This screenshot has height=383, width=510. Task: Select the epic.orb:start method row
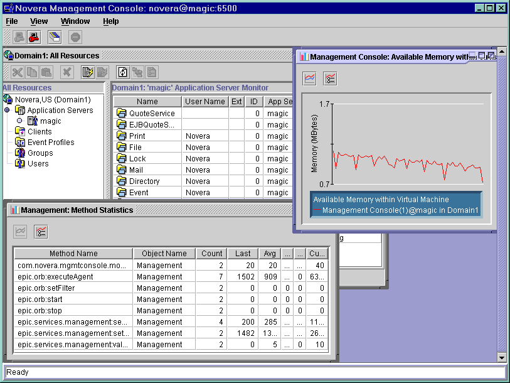coord(171,299)
